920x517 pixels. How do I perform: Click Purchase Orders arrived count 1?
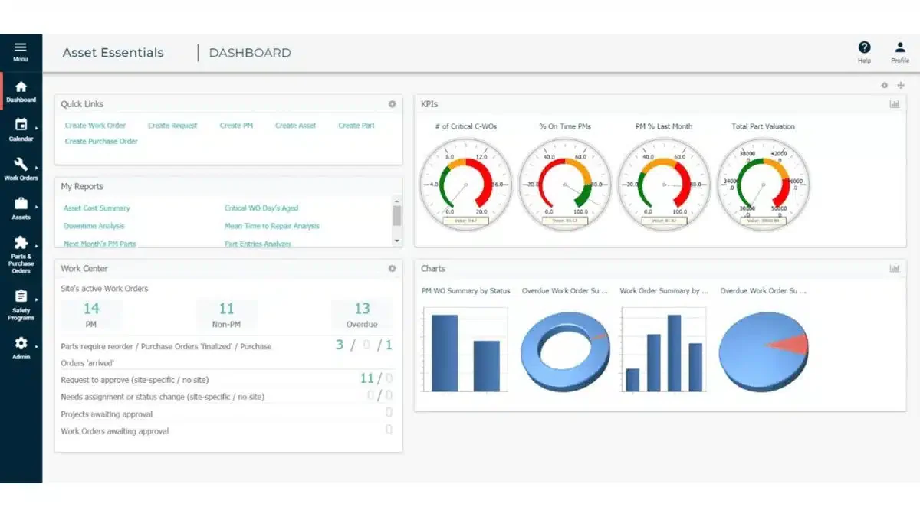pos(389,345)
